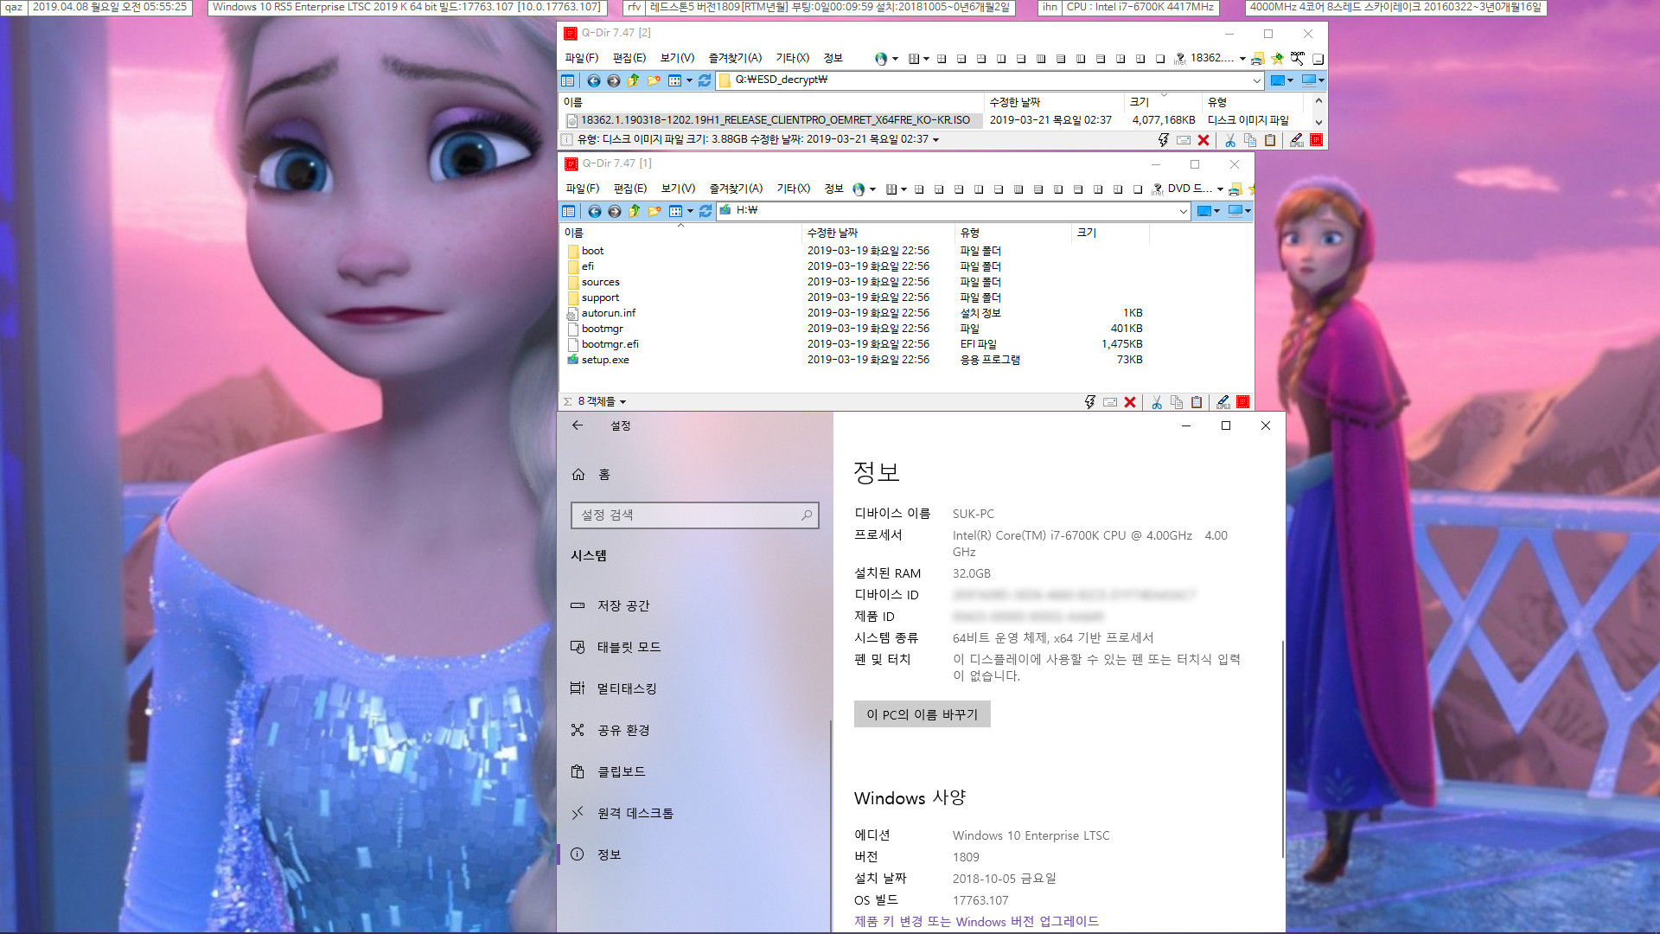Click the lightning Run icon in Q-Dir [1]
Image resolution: width=1660 pixels, height=934 pixels.
pos(1089,402)
